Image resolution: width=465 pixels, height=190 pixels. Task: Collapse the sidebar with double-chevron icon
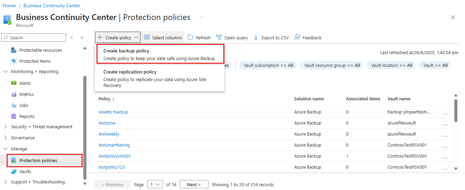click(82, 38)
